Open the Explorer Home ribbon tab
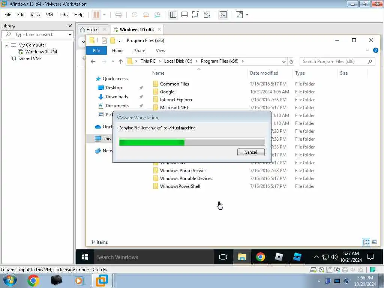Screen dimensions: 384x288 click(x=117, y=51)
